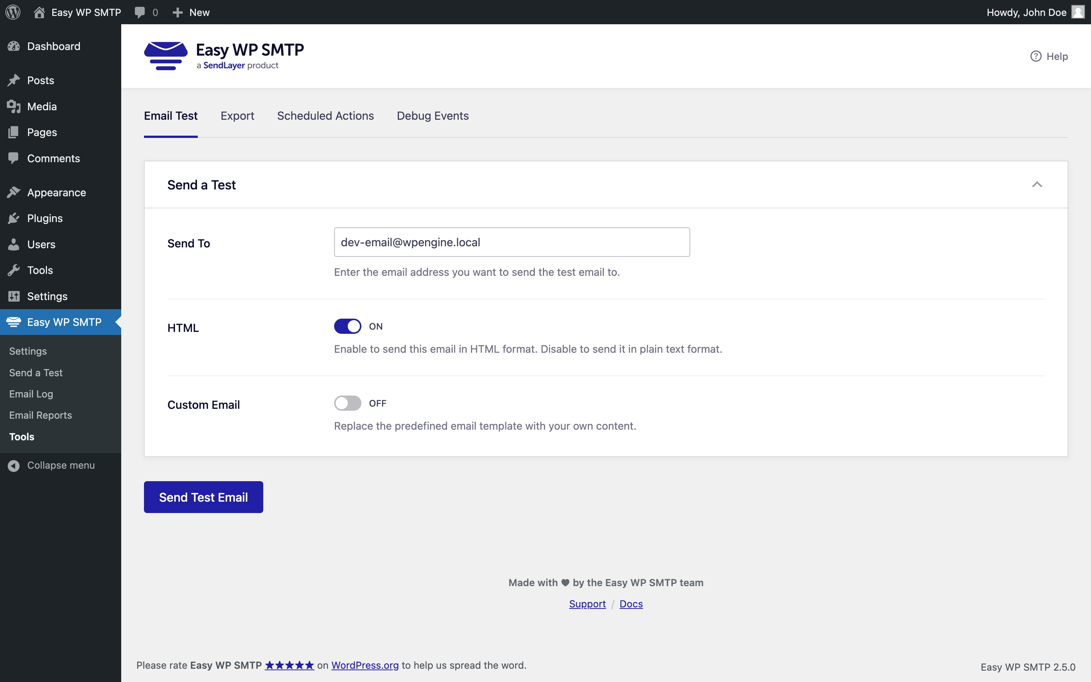Viewport: 1091px width, 682px height.
Task: Open the Media menu item
Action: click(x=60, y=106)
